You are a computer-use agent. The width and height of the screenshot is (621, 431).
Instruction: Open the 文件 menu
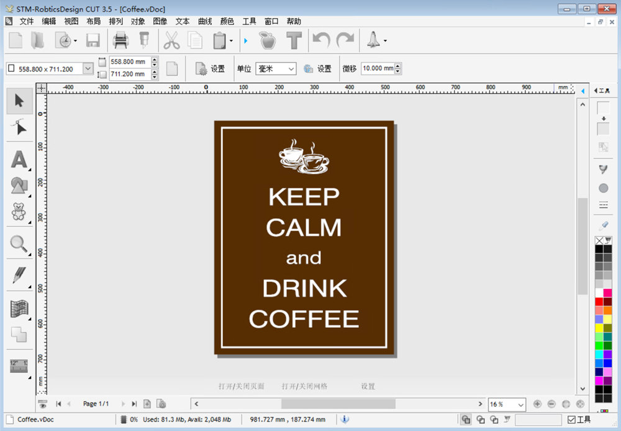point(27,21)
